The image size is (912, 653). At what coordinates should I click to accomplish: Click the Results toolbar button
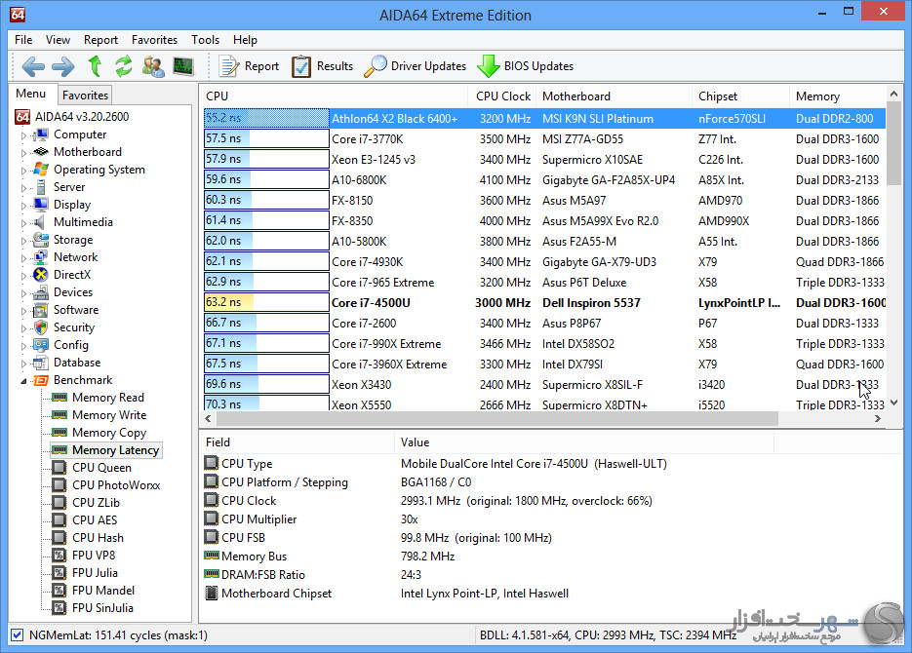coord(322,66)
